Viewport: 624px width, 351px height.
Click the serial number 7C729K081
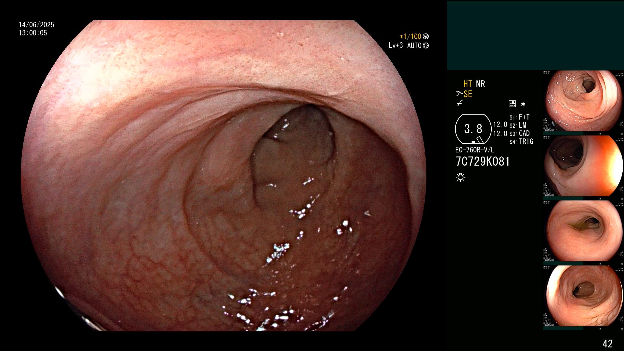click(x=483, y=162)
